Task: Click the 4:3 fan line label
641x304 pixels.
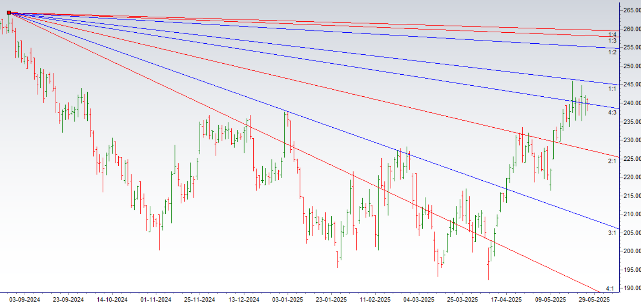Action: (612, 113)
